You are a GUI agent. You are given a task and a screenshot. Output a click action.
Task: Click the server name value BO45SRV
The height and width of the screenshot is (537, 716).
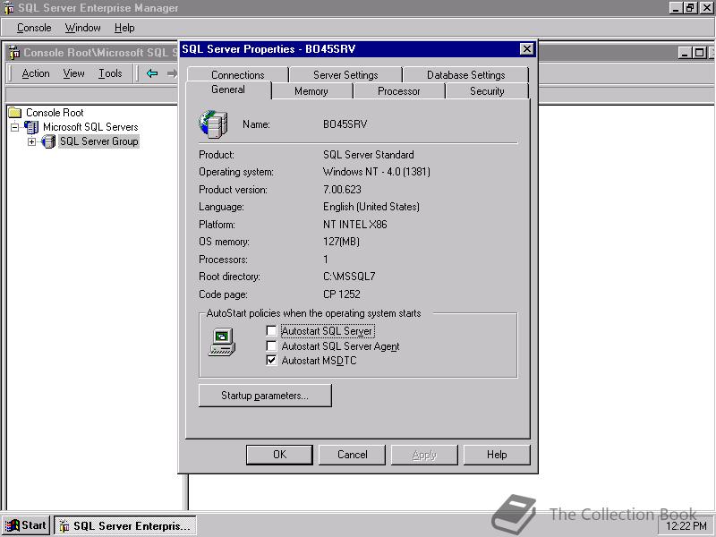[x=345, y=124]
